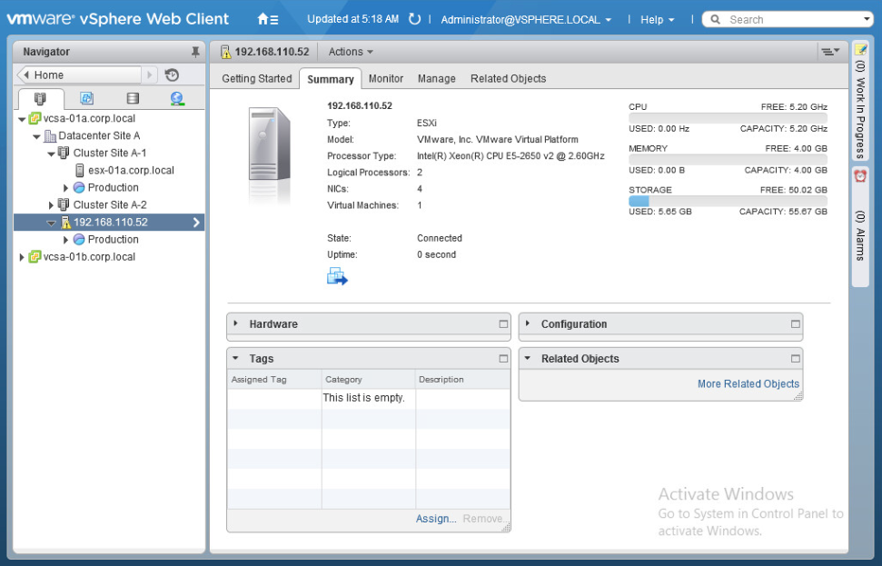Switch to the Related Objects tab
This screenshot has width=882, height=566.
point(508,79)
